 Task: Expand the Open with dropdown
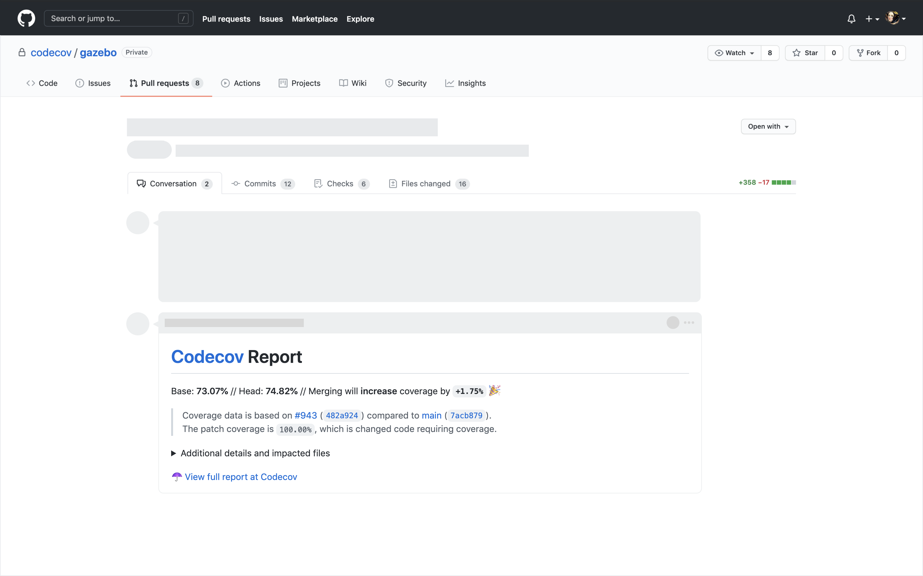click(768, 126)
